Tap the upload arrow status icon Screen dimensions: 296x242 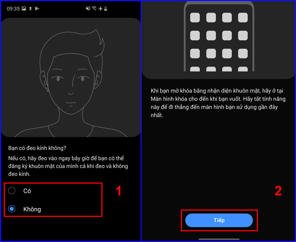30,8
